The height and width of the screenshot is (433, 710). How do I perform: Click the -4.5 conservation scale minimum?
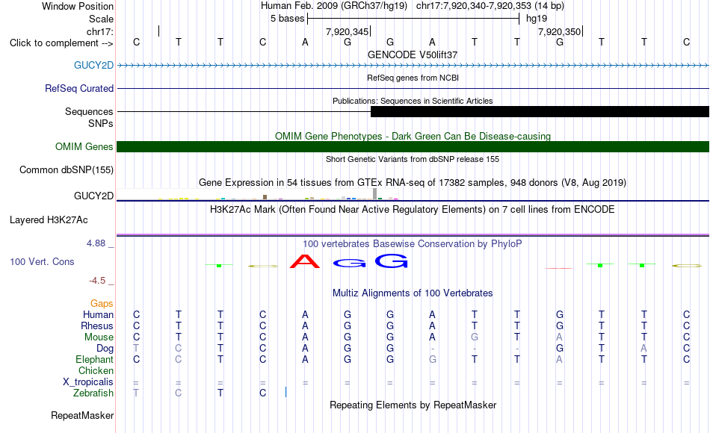(97, 281)
